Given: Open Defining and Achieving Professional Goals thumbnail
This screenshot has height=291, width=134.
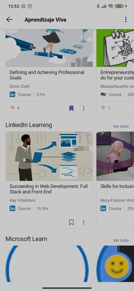Looking at the screenshot, I should (x=49, y=48).
